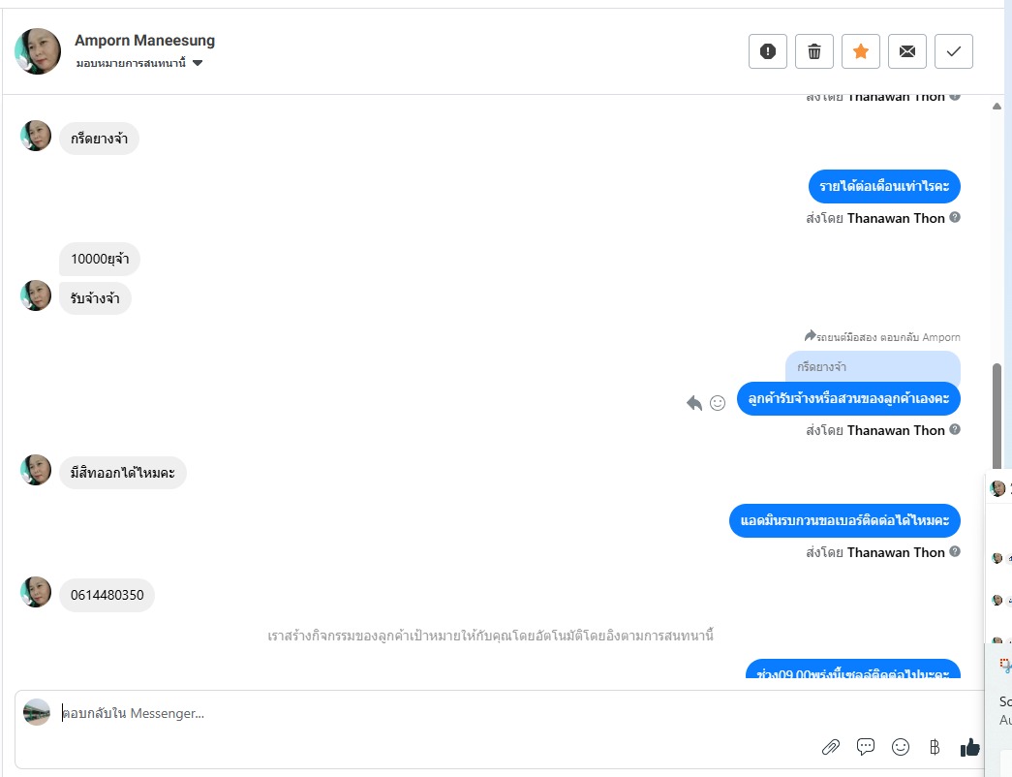
Task: Click the baht payment request icon
Action: coord(935,747)
